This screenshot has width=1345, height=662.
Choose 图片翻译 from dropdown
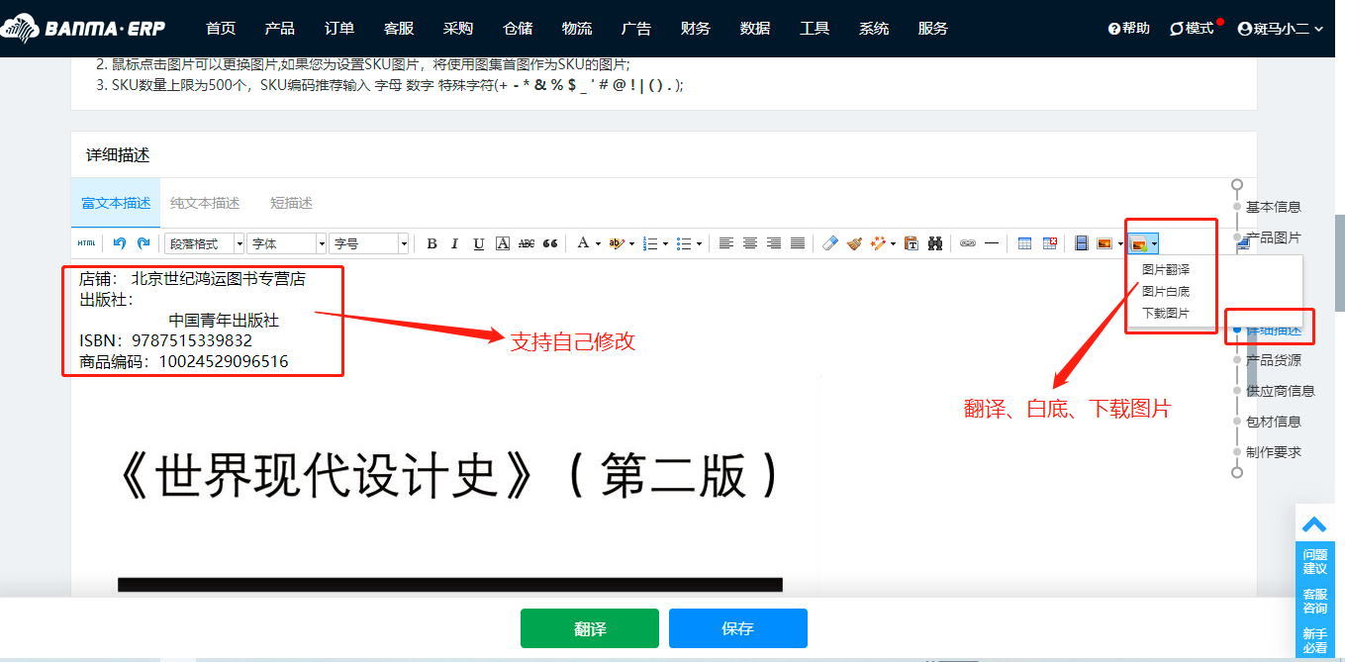pyautogui.click(x=1166, y=269)
